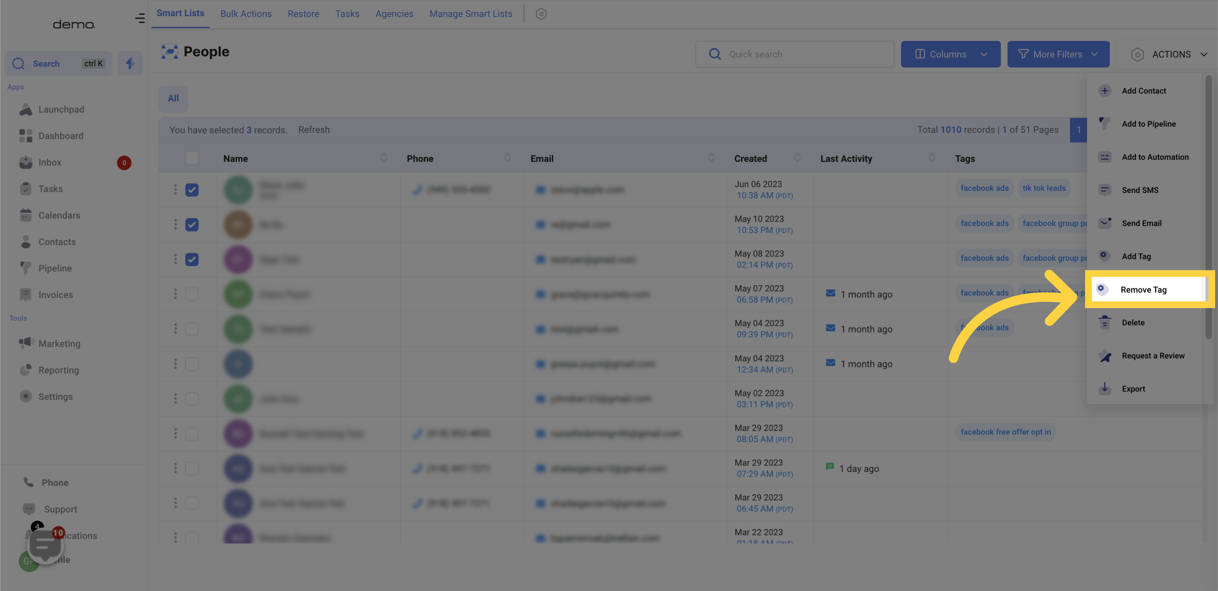Image resolution: width=1218 pixels, height=591 pixels.
Task: Open the Support chat icon
Action: [x=29, y=509]
